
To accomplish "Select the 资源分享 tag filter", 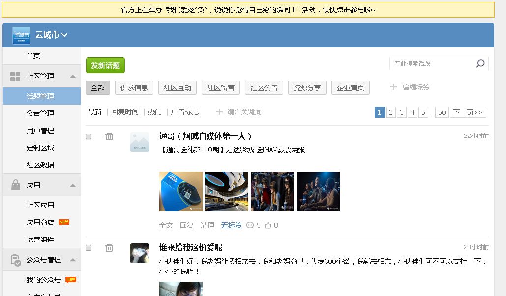I will coord(307,87).
